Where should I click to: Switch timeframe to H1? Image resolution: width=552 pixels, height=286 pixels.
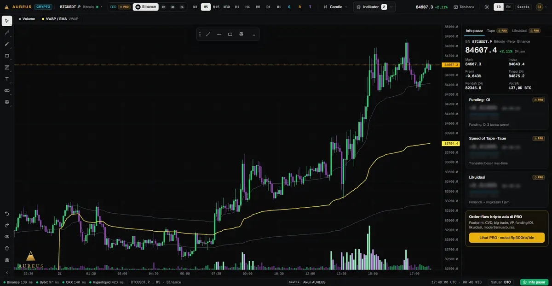(237, 7)
